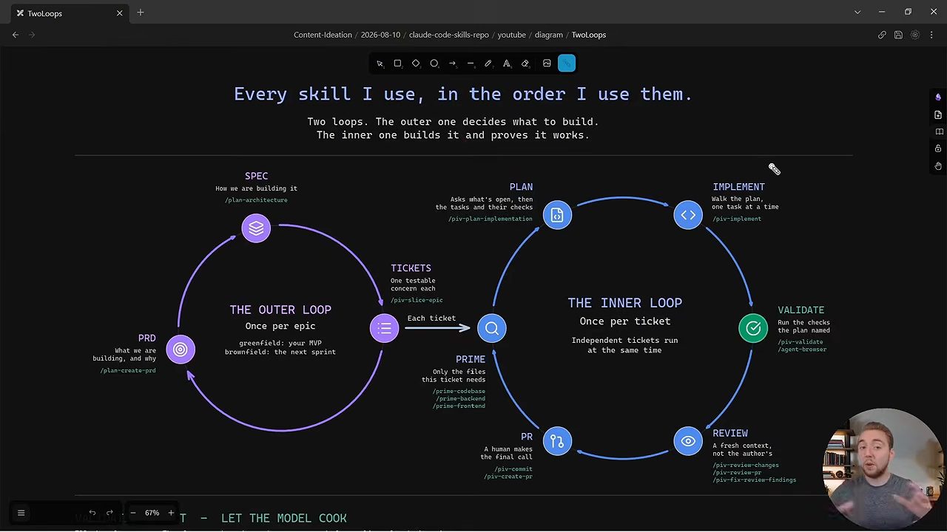
Task: Click the VALIDATE green checkmark node
Action: 753,328
